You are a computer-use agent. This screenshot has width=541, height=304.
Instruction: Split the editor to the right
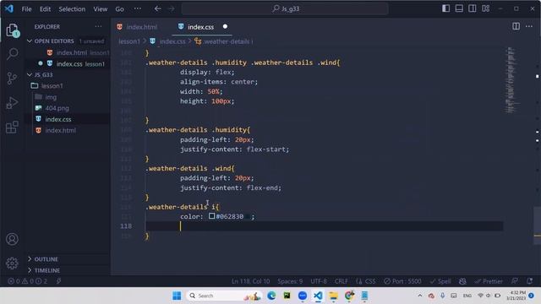click(x=516, y=26)
